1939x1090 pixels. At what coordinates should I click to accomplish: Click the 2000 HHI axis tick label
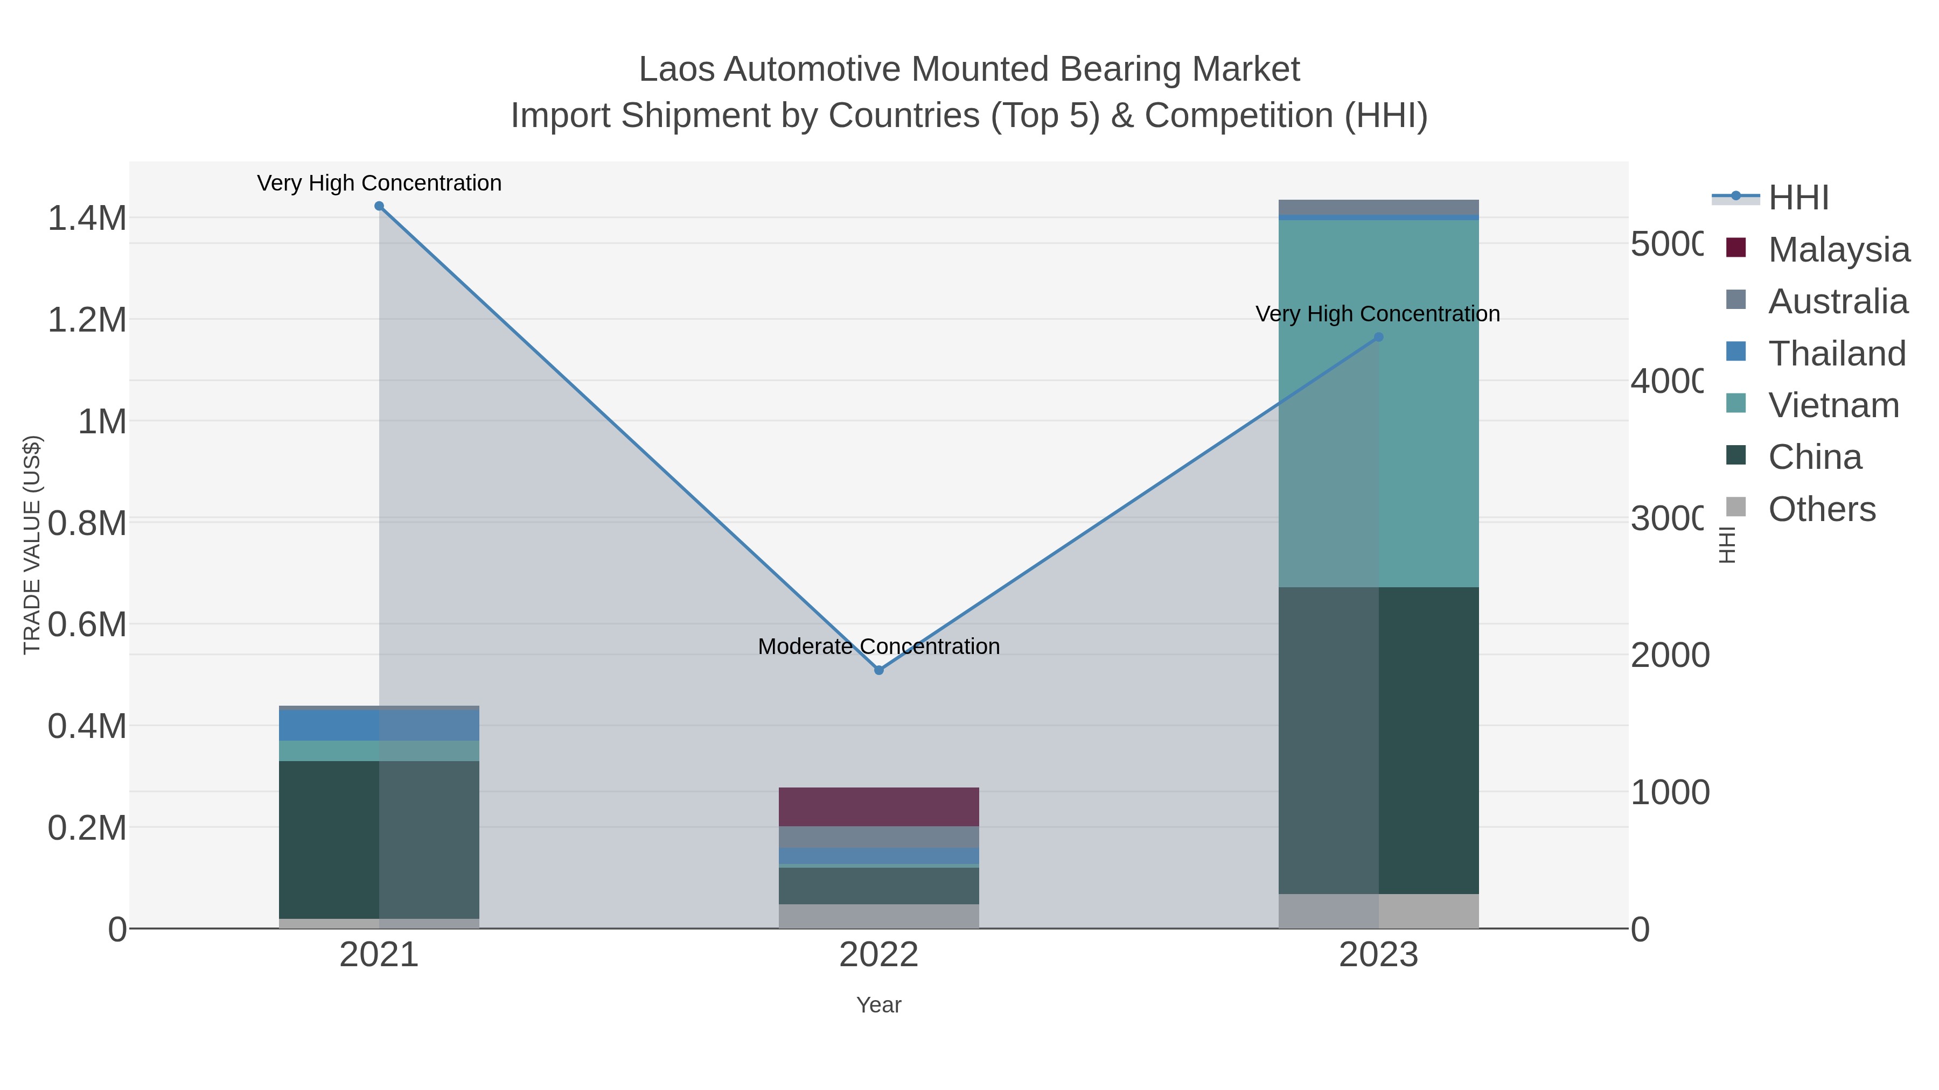[1670, 655]
